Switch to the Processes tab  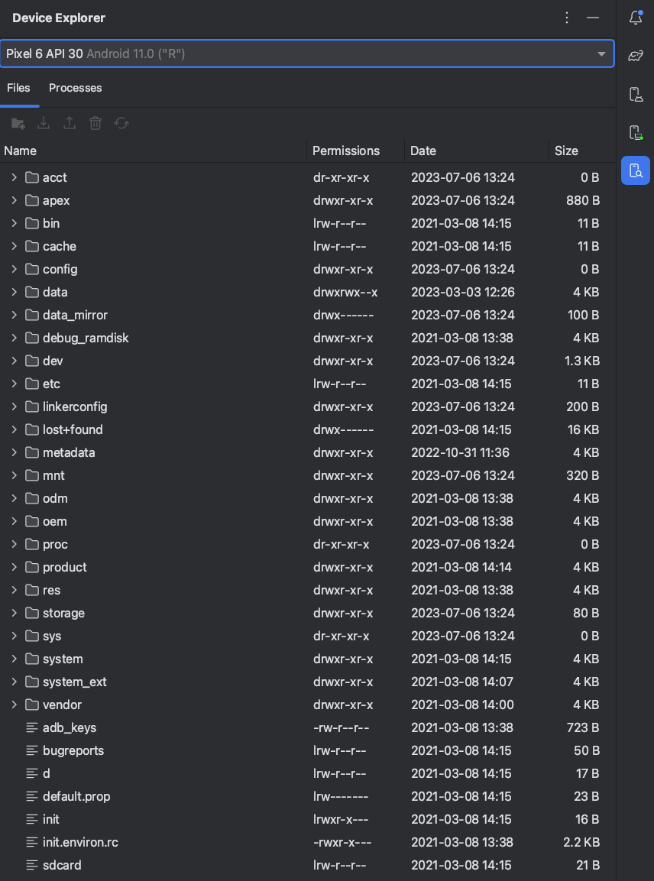[75, 88]
